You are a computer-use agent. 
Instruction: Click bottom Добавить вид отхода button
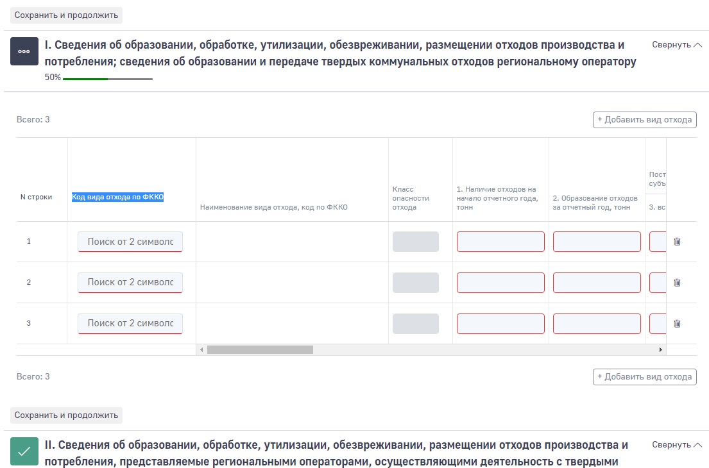tap(644, 377)
